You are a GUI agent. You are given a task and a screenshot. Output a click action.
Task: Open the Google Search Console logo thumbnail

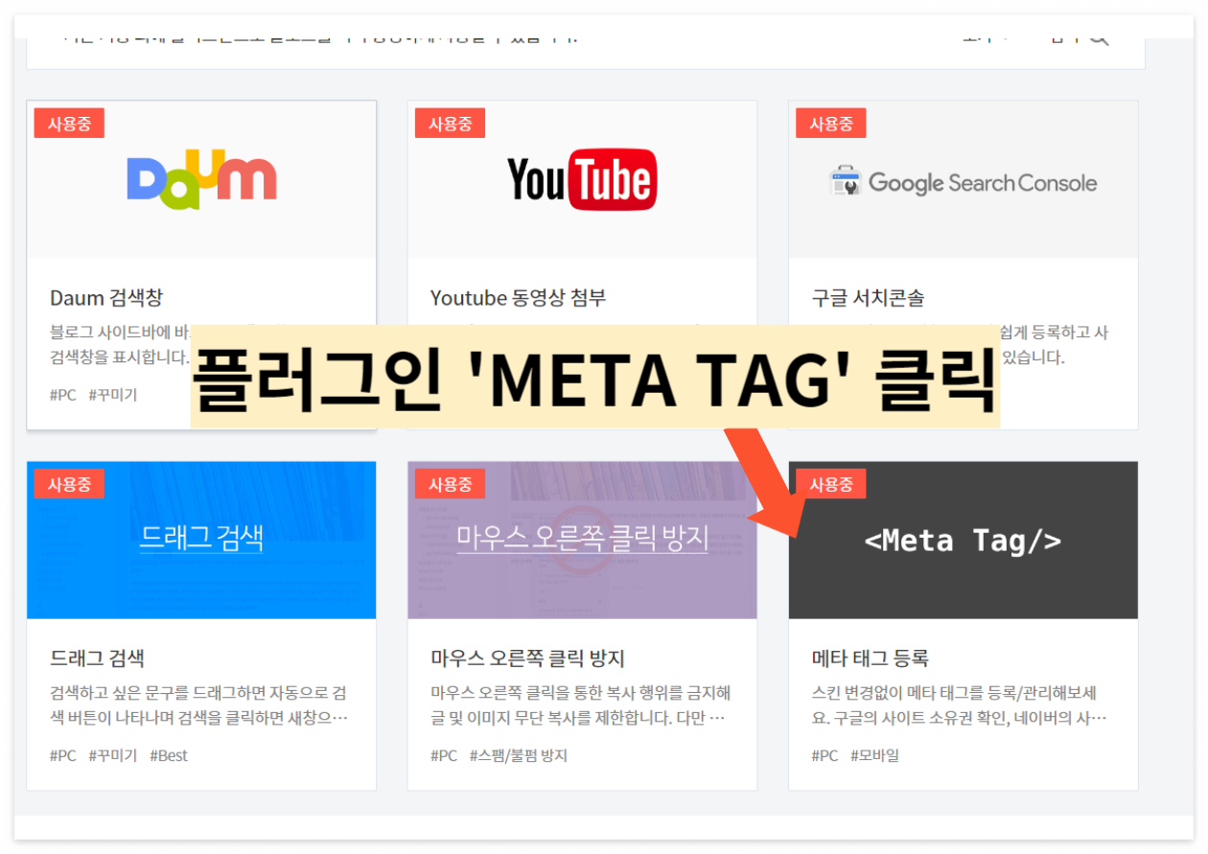point(963,179)
